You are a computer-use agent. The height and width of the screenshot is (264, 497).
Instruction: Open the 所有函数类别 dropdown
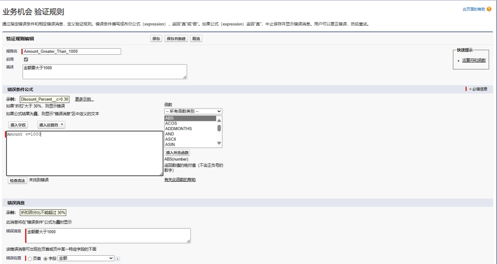[193, 111]
